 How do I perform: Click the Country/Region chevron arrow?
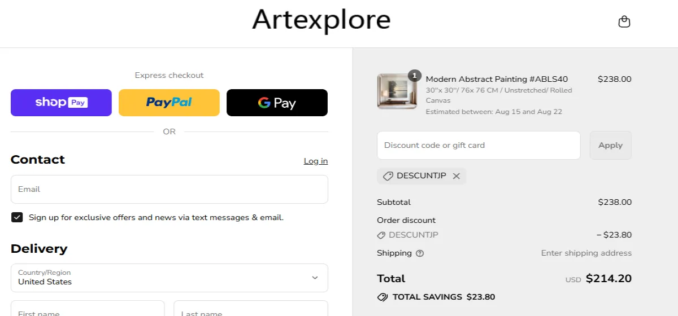315,278
